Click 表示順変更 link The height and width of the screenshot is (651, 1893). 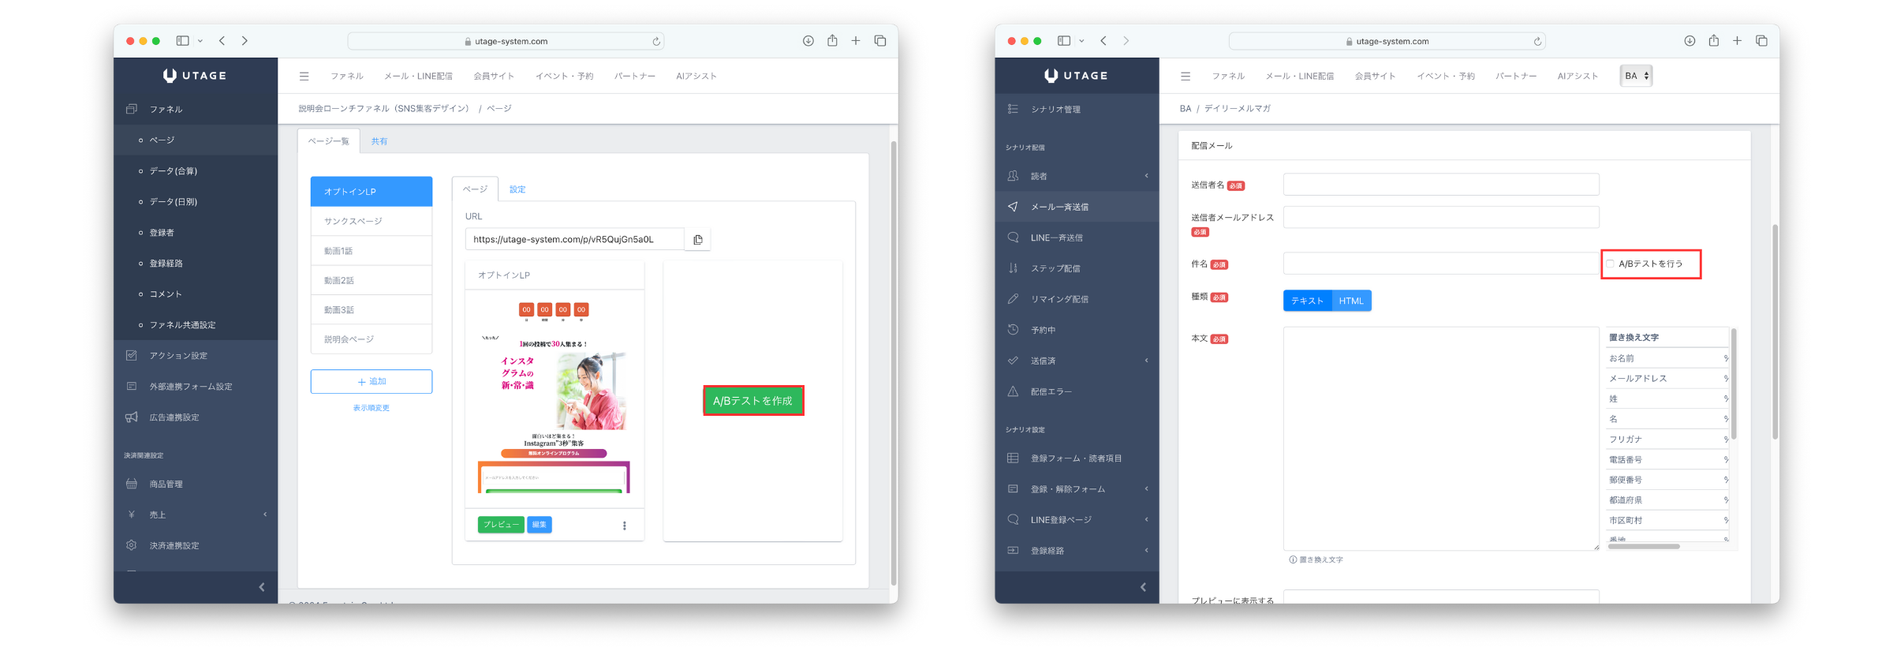pos(372,408)
